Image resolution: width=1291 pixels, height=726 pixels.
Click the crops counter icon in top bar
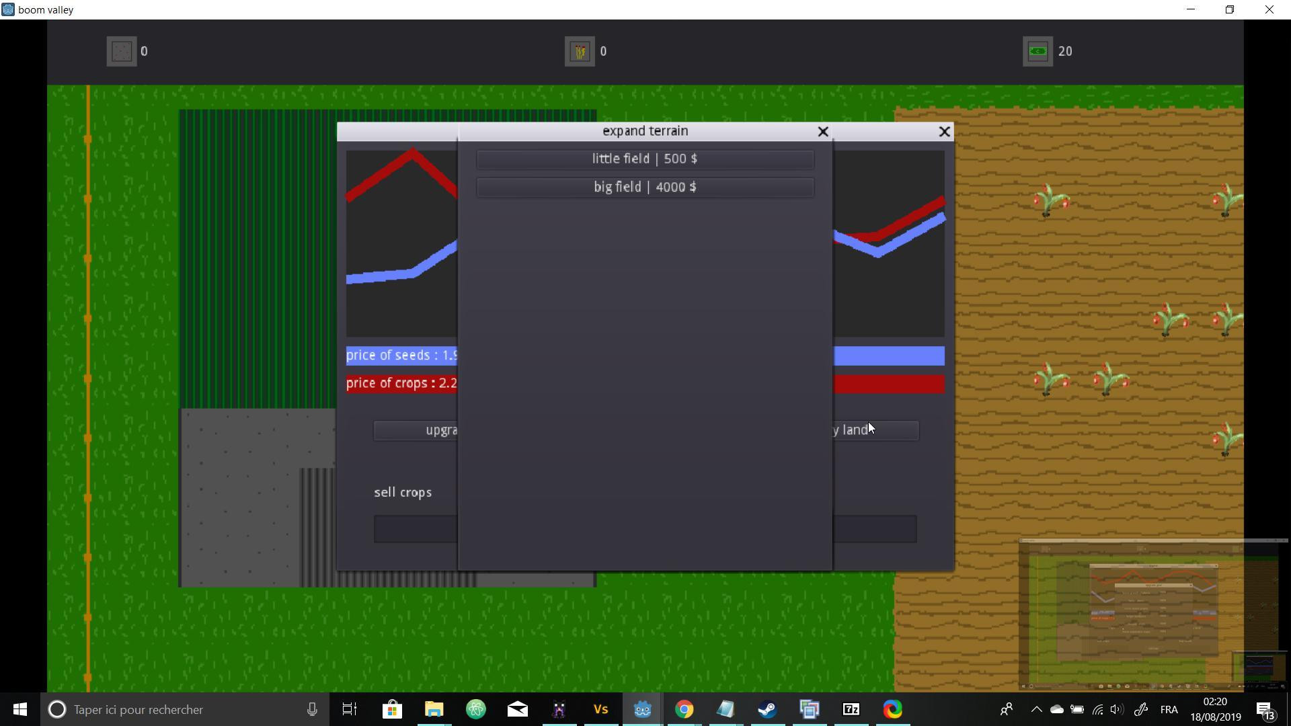coord(580,51)
